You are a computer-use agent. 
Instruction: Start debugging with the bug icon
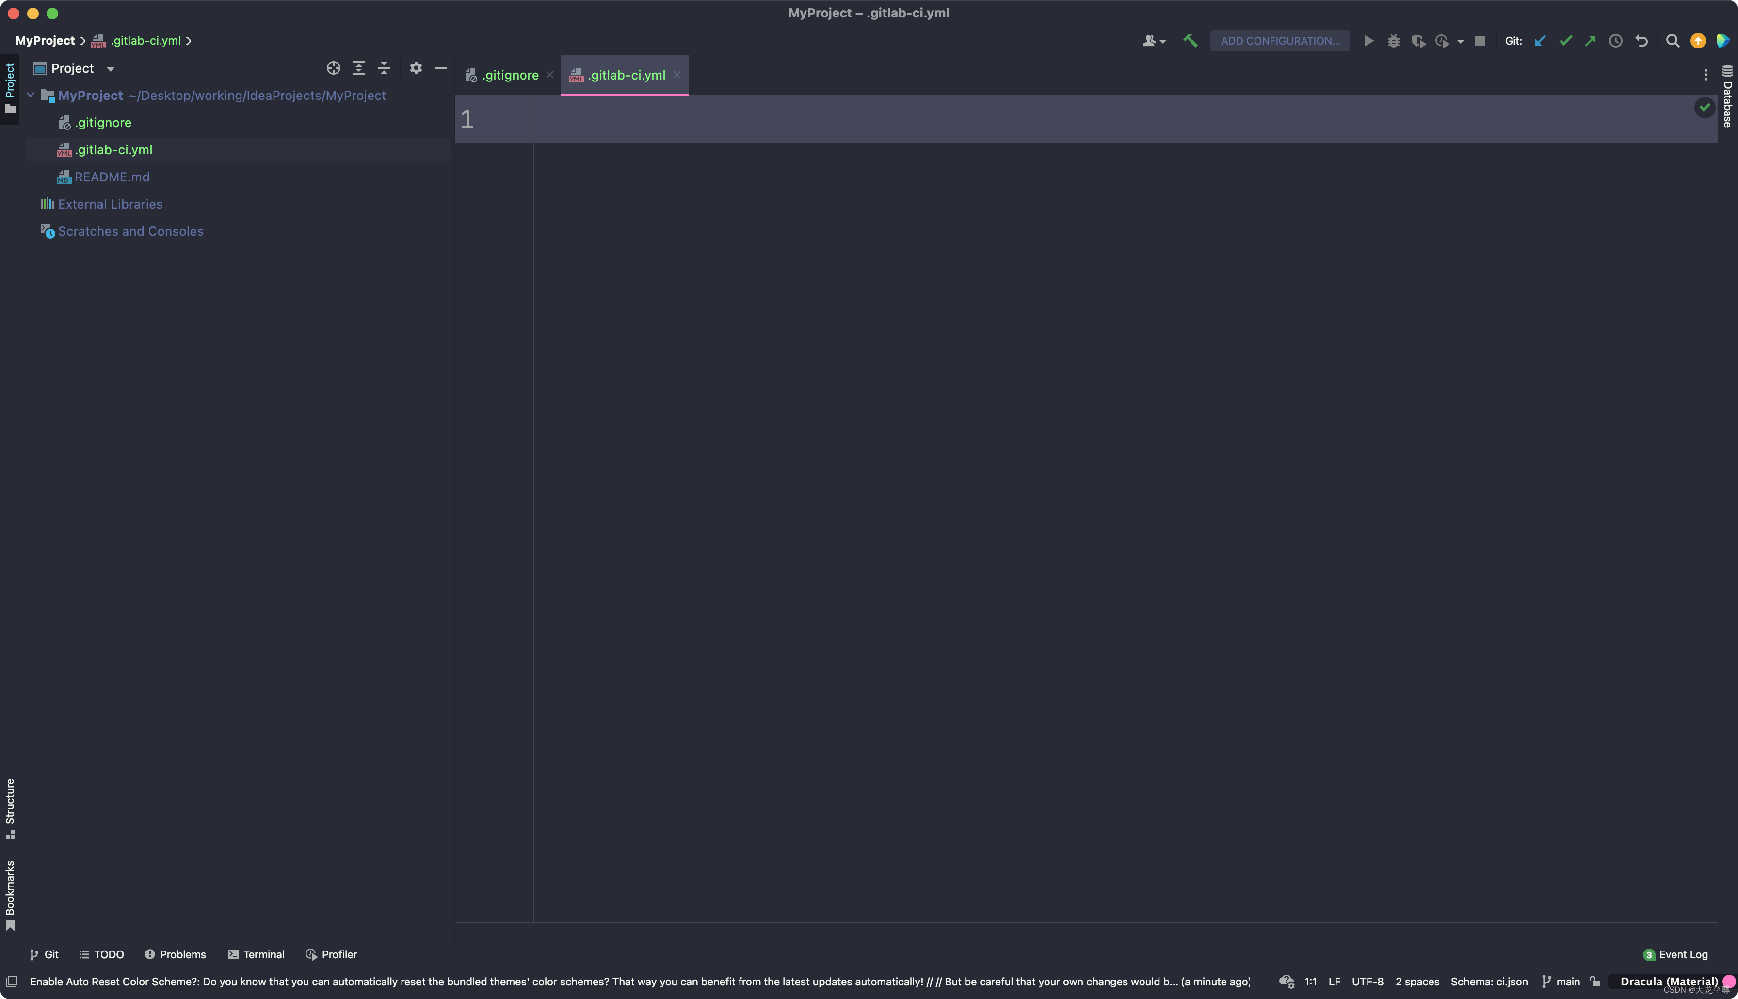tap(1393, 40)
